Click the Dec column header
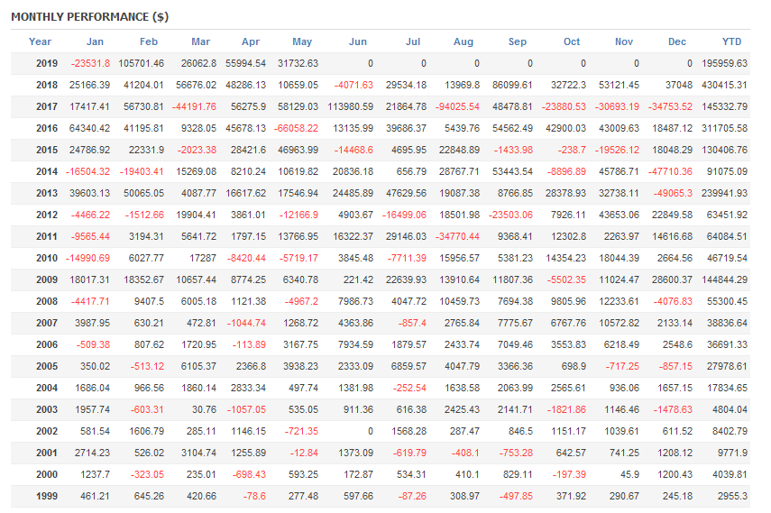This screenshot has height=513, width=771. point(677,41)
